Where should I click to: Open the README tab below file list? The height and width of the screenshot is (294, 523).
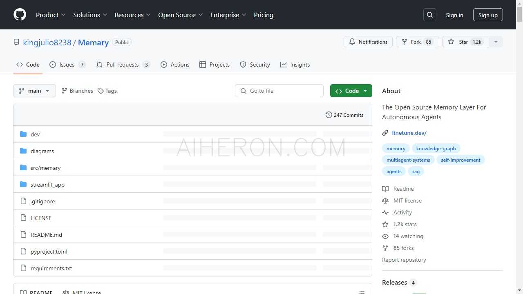point(37,292)
